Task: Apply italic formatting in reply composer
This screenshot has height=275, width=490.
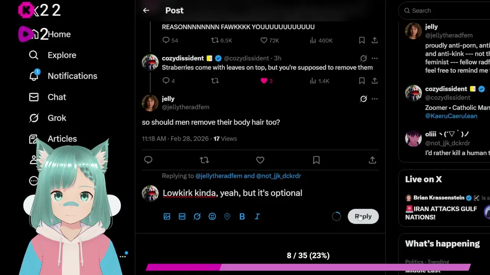Action: point(257,217)
